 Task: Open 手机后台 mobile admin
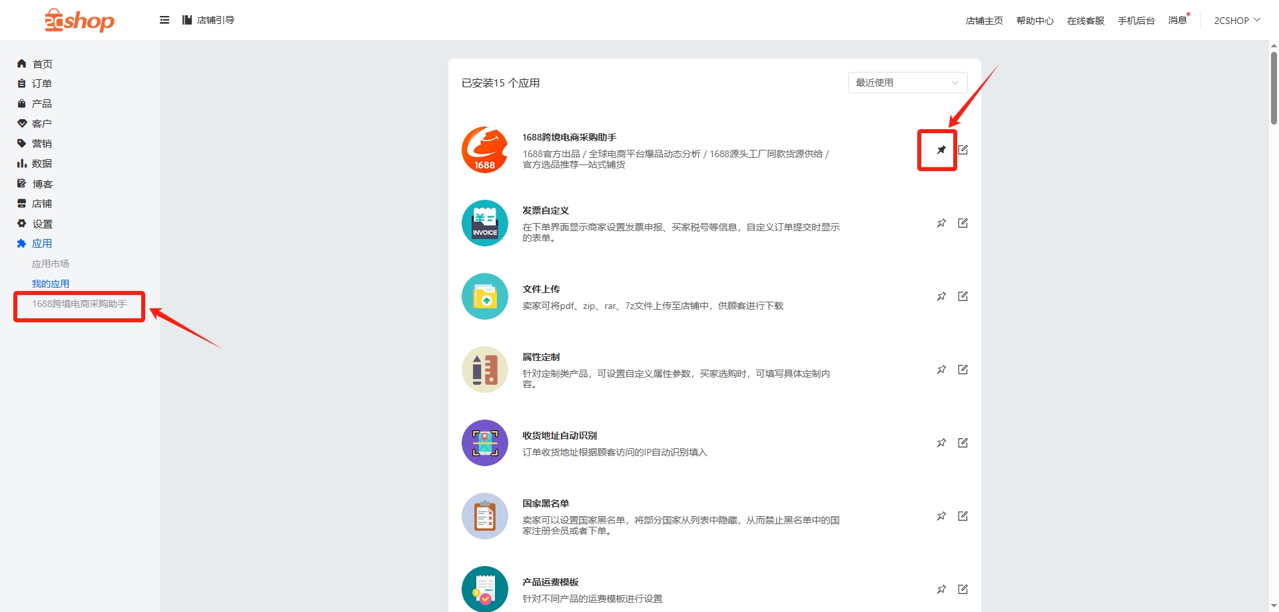pyautogui.click(x=1136, y=21)
